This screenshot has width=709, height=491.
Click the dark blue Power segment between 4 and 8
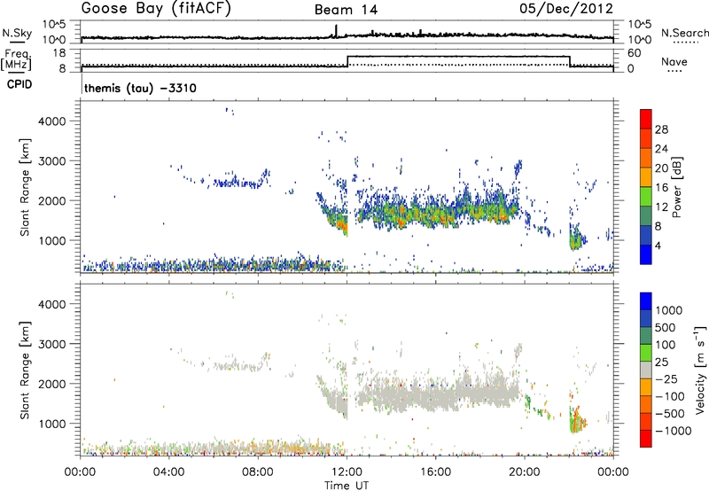pyautogui.click(x=646, y=236)
